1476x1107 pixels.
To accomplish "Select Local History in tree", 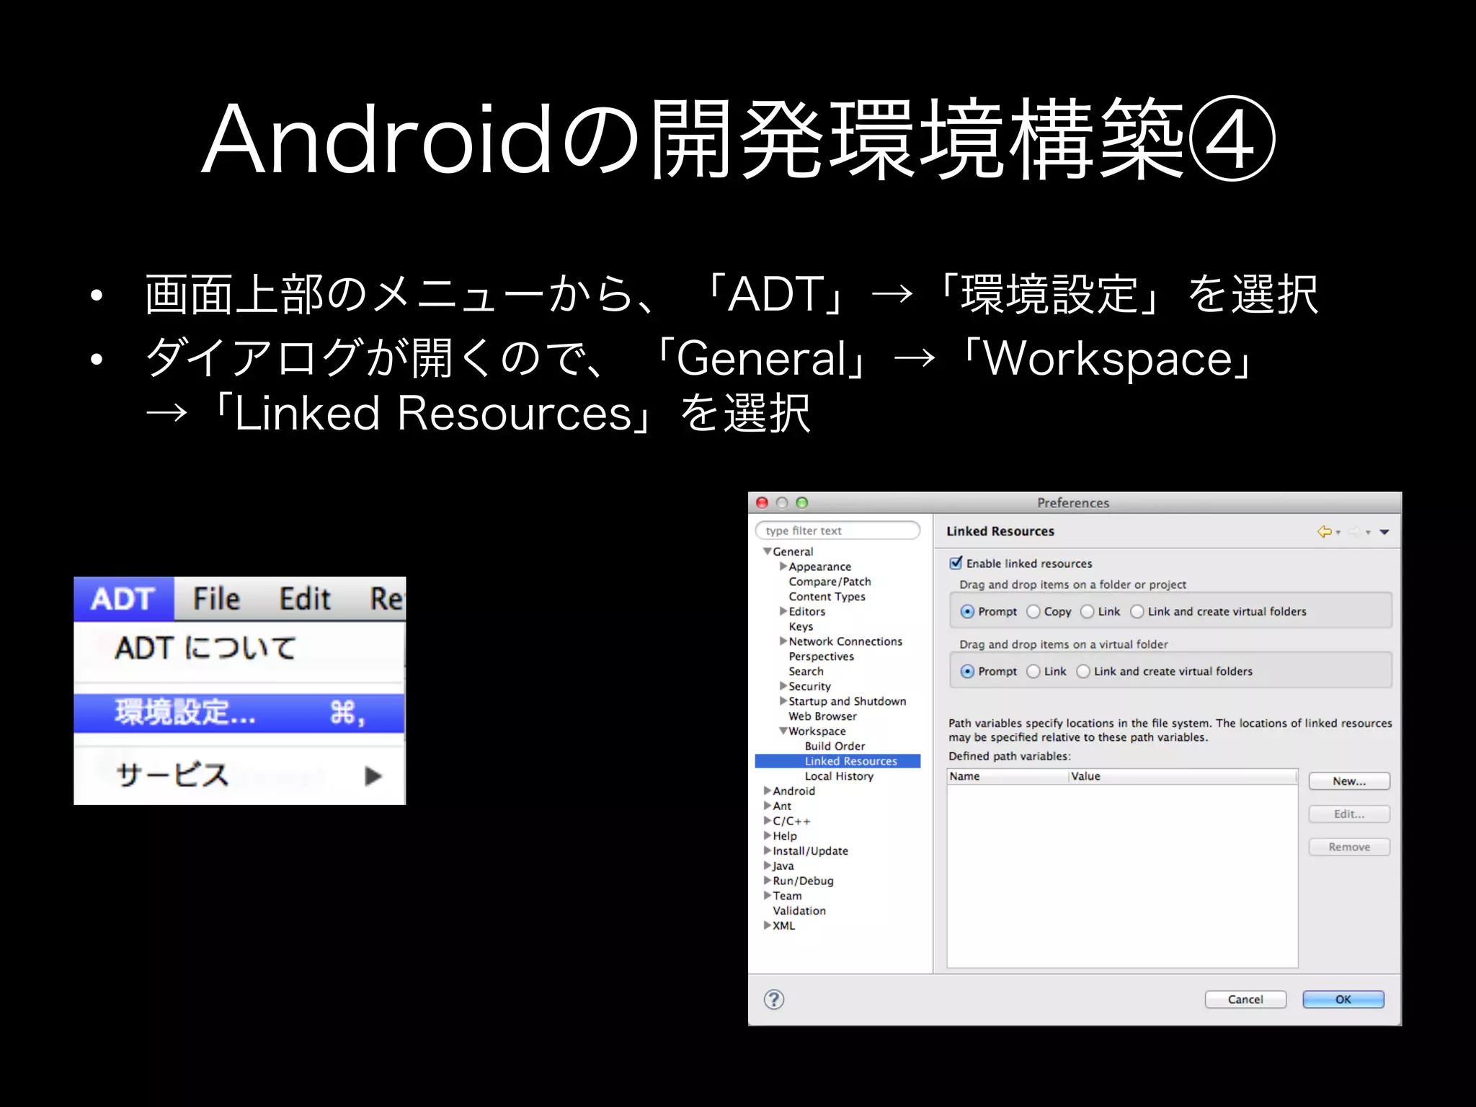I will pyautogui.click(x=839, y=776).
